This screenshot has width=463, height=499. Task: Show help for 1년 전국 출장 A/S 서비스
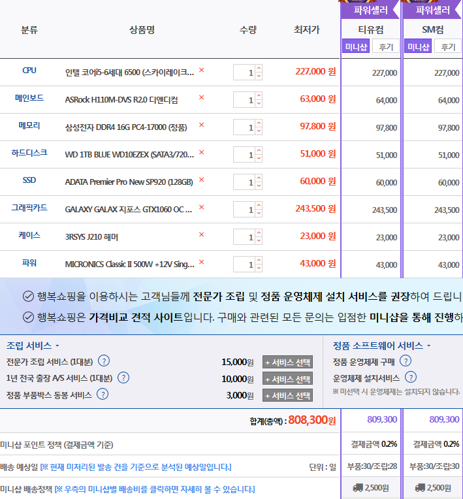pos(123,378)
